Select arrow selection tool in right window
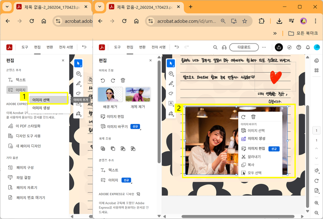Screen dimensions: 323x219 pyautogui.click(x=171, y=63)
